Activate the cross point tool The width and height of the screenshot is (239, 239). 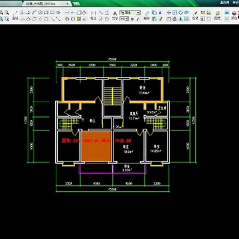23,13
